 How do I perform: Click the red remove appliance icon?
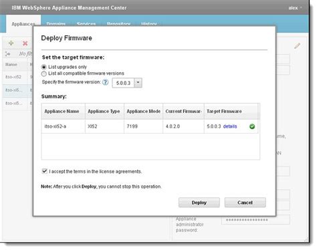coord(25,43)
